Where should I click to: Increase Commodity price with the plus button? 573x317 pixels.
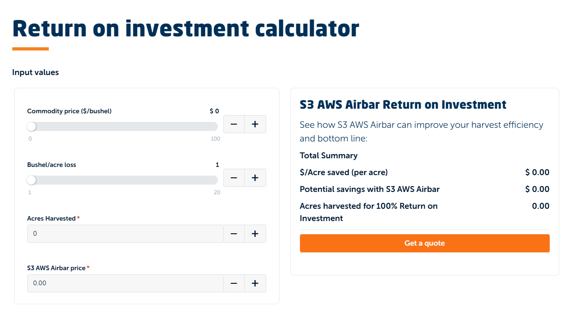[x=255, y=124]
